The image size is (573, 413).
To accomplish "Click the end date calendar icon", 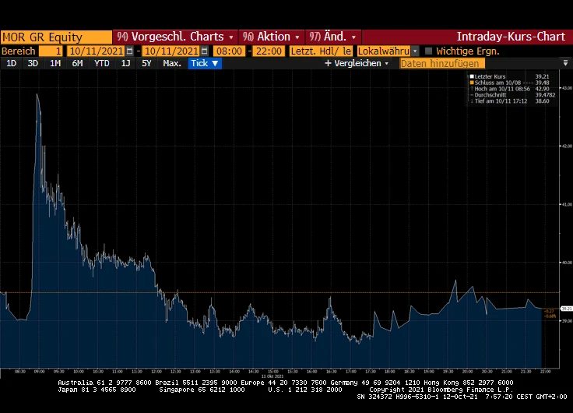I will pyautogui.click(x=205, y=51).
